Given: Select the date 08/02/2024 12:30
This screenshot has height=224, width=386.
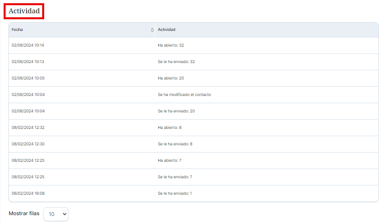Looking at the screenshot, I should [28, 144].
